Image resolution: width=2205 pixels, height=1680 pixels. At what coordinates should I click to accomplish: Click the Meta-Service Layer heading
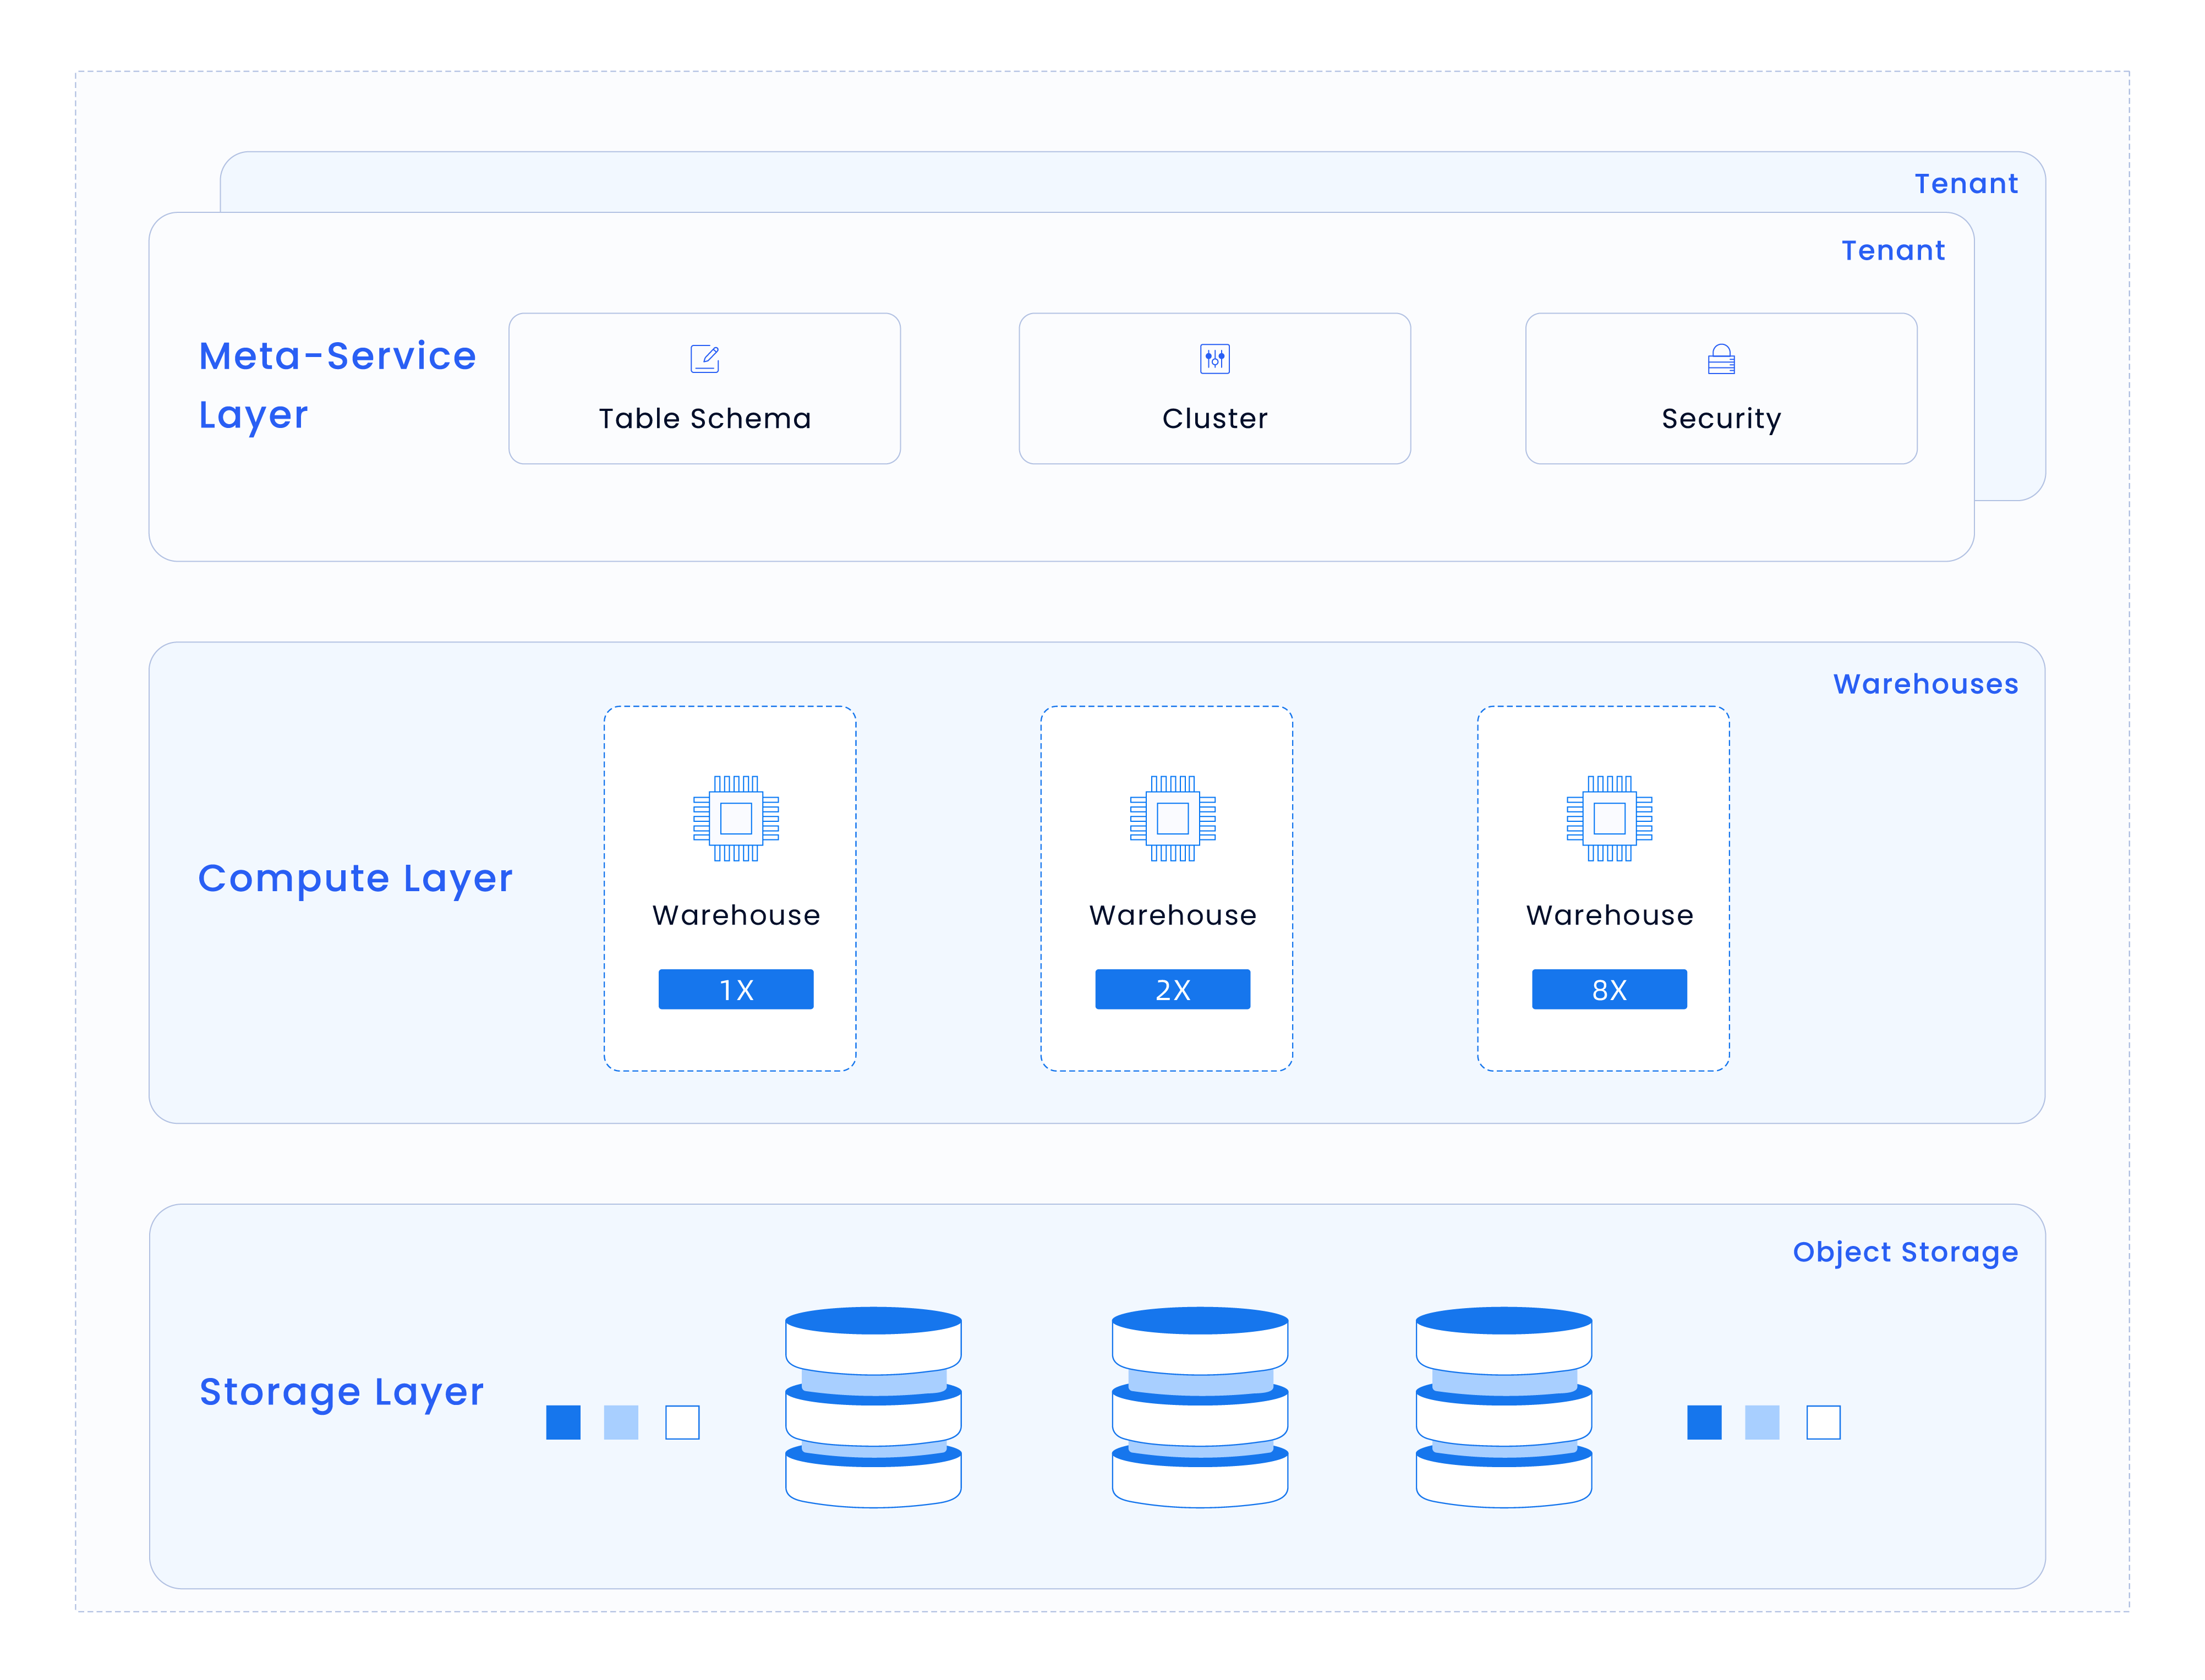click(x=337, y=385)
